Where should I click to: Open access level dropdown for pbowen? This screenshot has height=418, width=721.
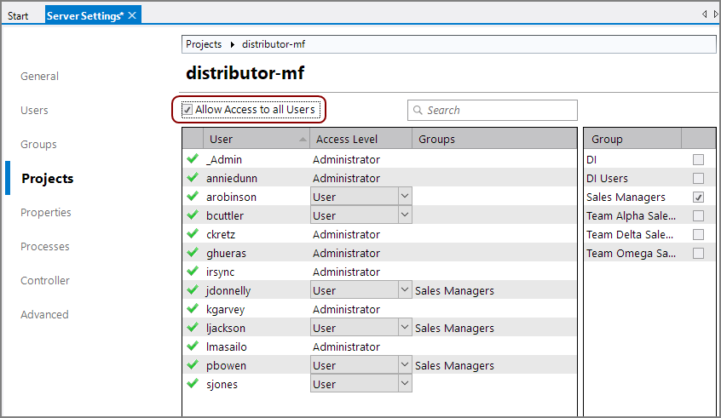pyautogui.click(x=405, y=365)
